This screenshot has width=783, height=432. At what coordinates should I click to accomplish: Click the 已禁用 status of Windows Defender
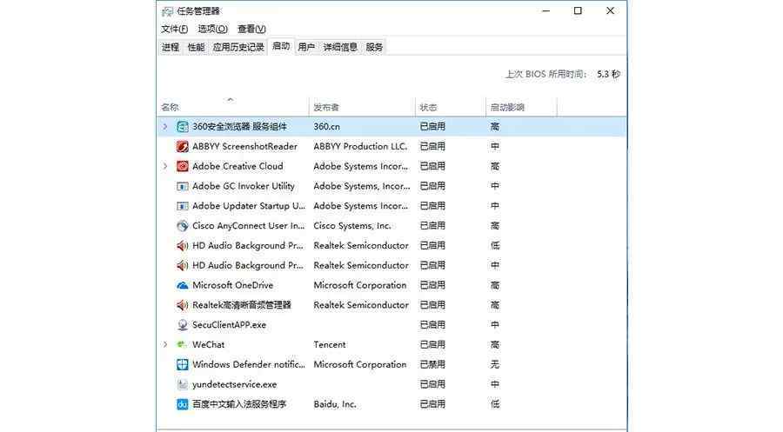432,364
